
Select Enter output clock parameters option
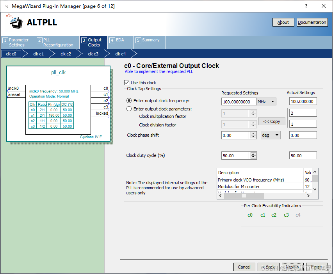(129, 109)
